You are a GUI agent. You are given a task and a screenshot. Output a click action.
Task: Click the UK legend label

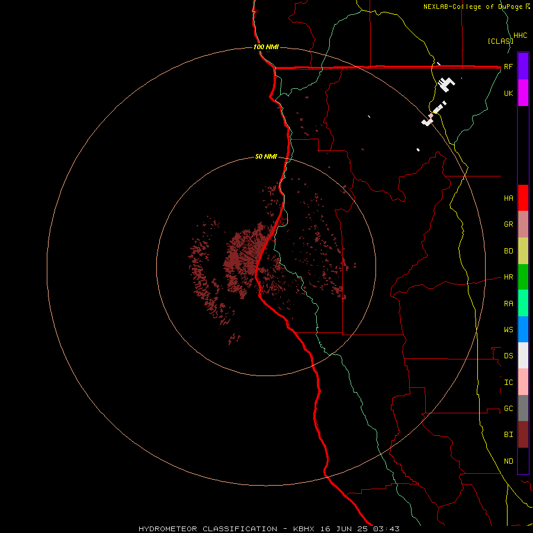[x=508, y=93]
